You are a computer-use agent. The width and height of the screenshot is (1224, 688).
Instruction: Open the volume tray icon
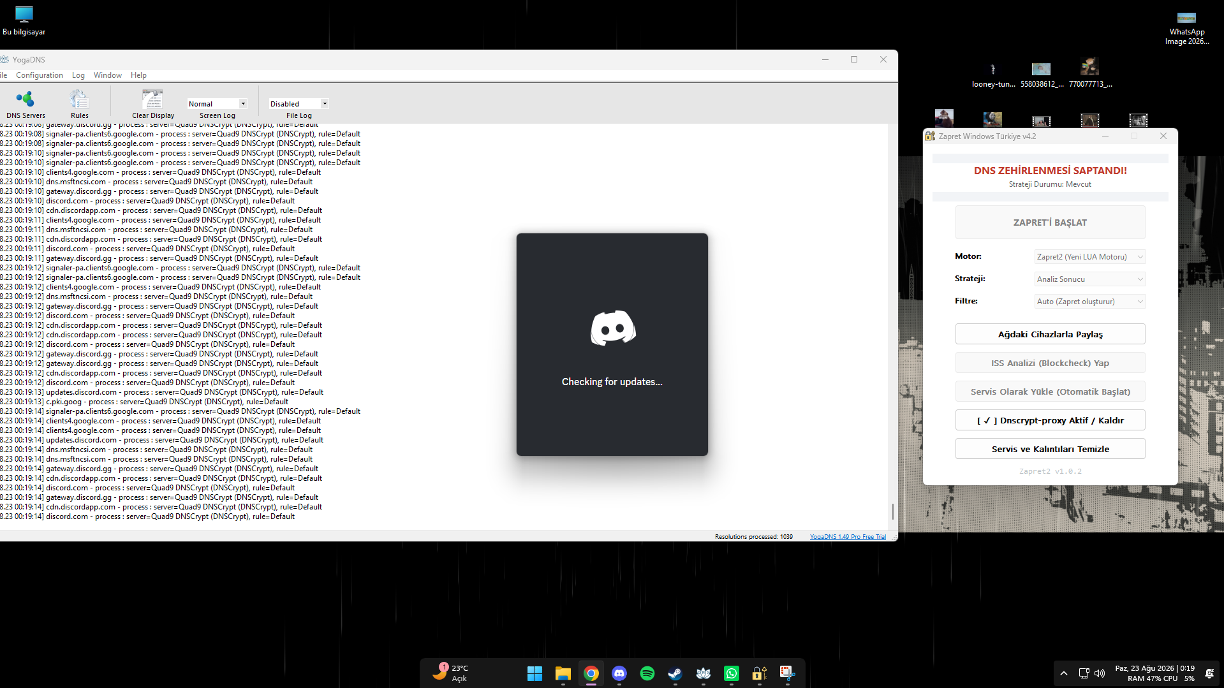(1100, 673)
